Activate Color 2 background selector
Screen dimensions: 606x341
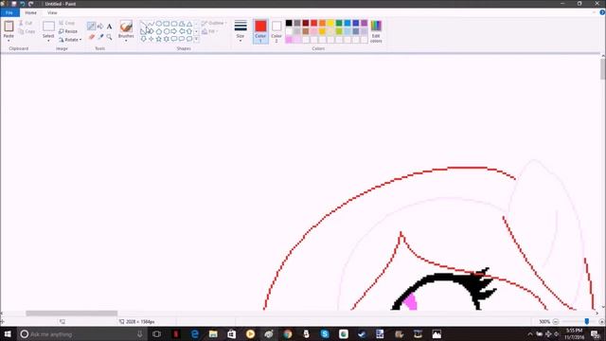tap(276, 31)
